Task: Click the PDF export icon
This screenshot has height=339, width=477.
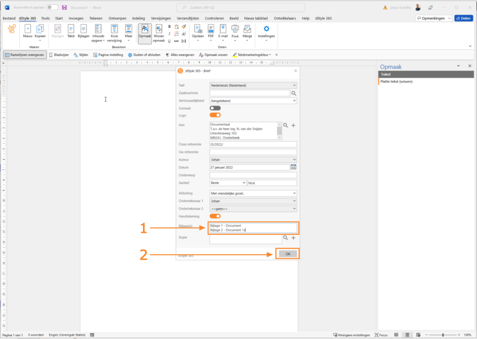Action: point(211,32)
